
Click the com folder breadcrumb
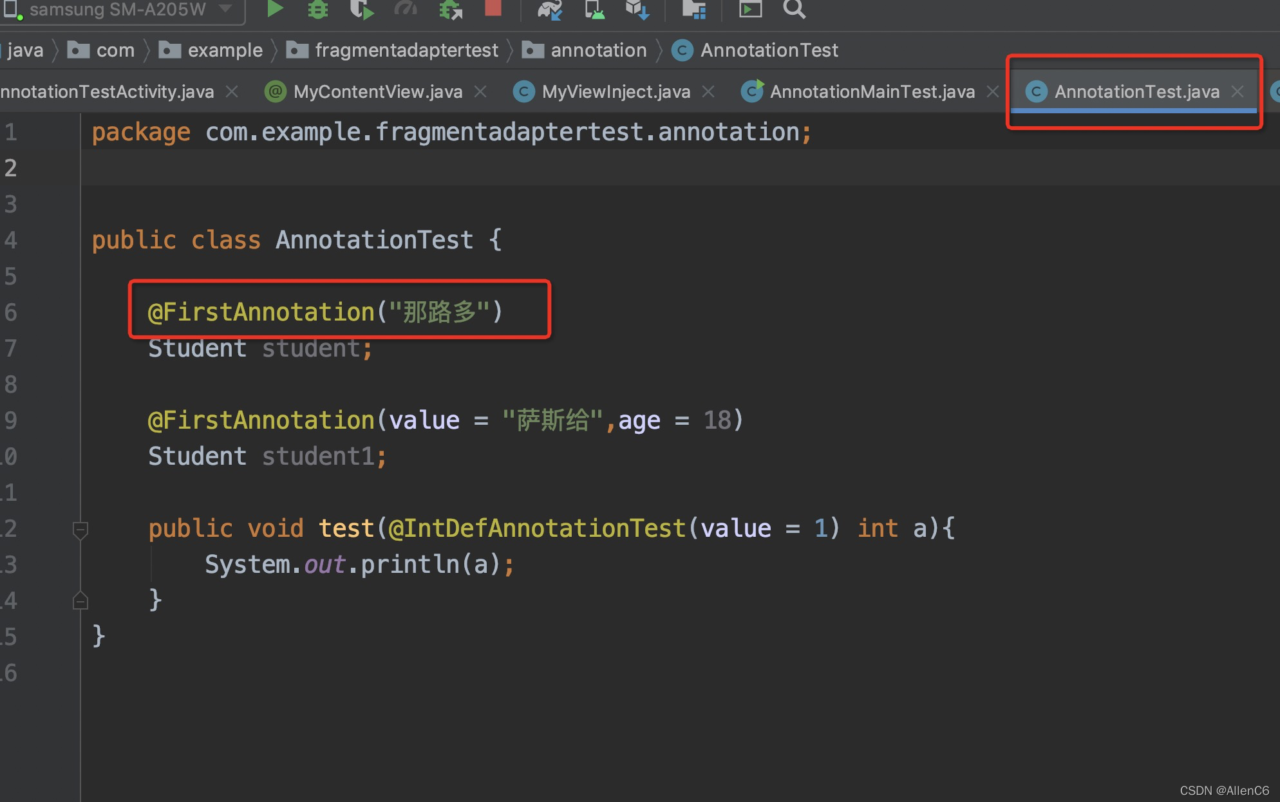click(102, 50)
